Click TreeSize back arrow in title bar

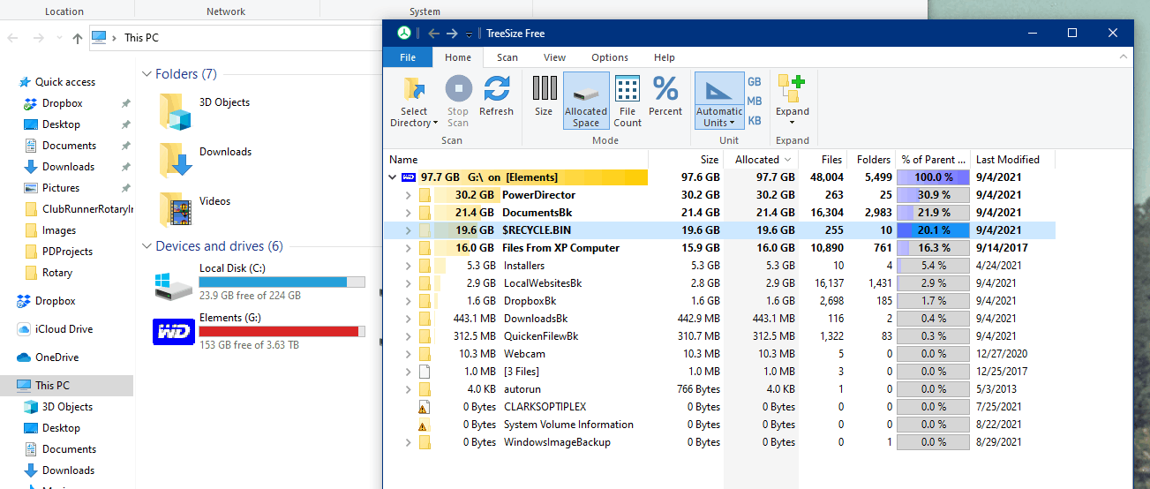433,34
